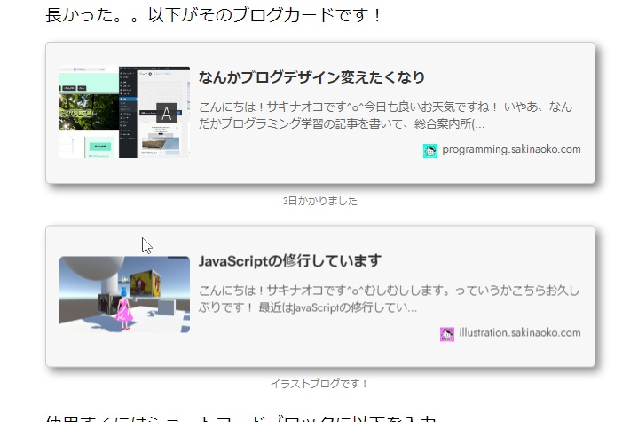
Task: Click the excerpt beginning 今日も良いお天気ですね
Action: 386,115
